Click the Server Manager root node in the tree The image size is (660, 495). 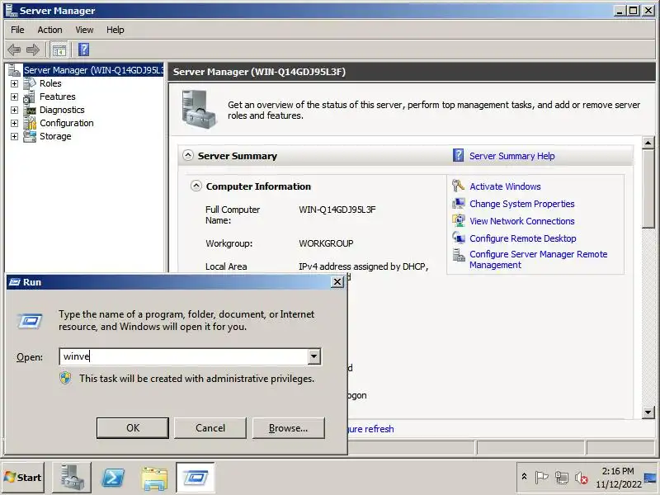point(93,70)
